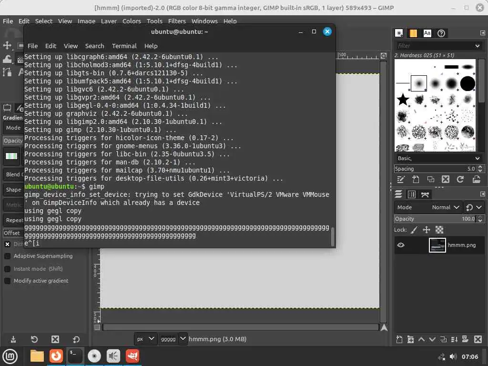Create a new layer group
488x366 pixels.
(x=410, y=339)
